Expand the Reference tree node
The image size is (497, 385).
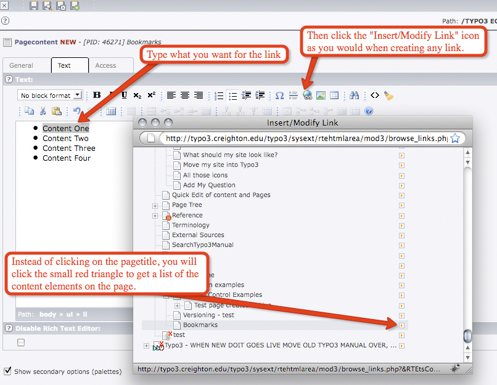click(155, 216)
